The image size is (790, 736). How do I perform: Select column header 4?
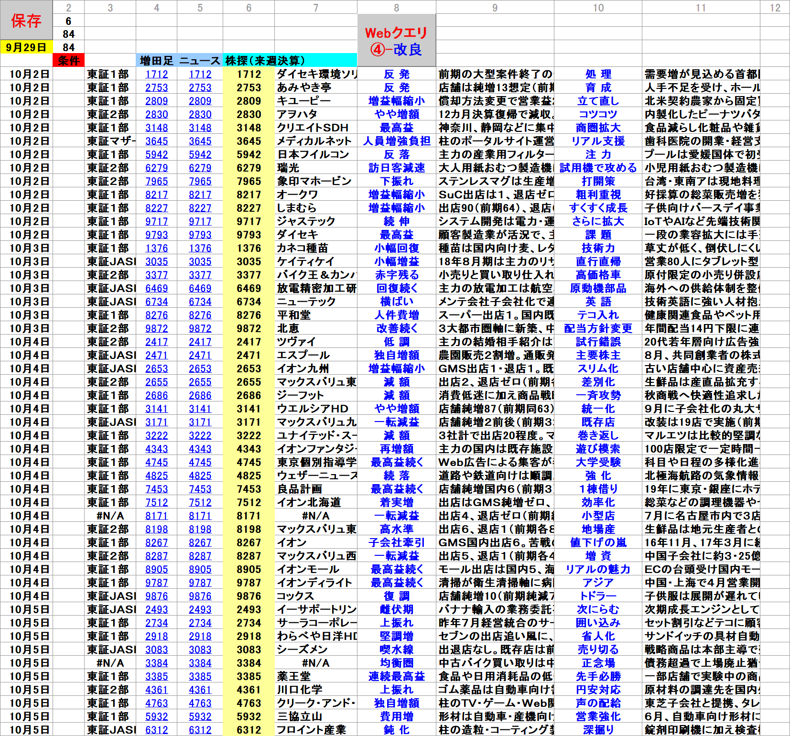click(x=156, y=7)
